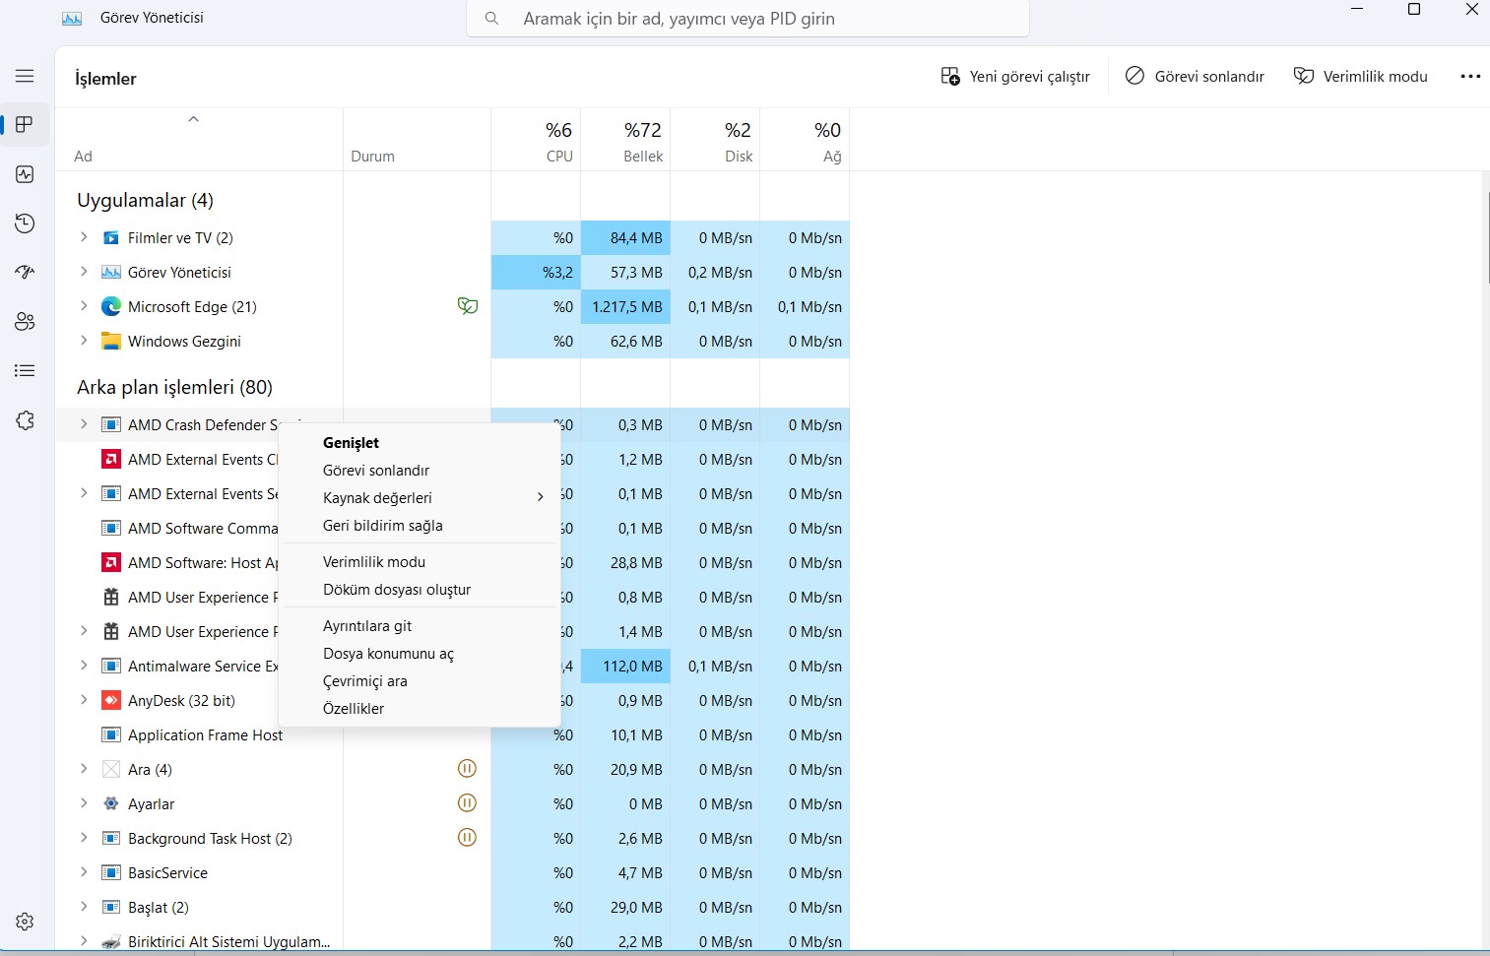Sort by the Disk column header
This screenshot has width=1490, height=956.
[715, 140]
